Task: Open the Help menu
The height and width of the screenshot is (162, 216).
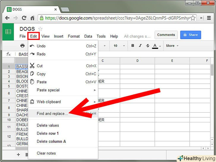Action: [x=114, y=36]
